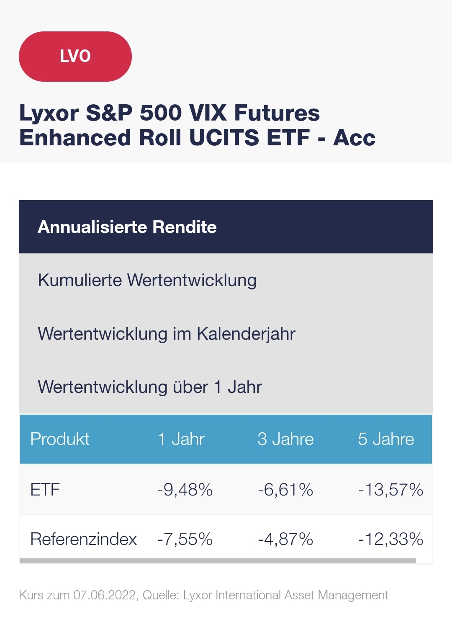Screen dimensions: 452x622
Task: Click the Produkt column header
Action: click(60, 439)
